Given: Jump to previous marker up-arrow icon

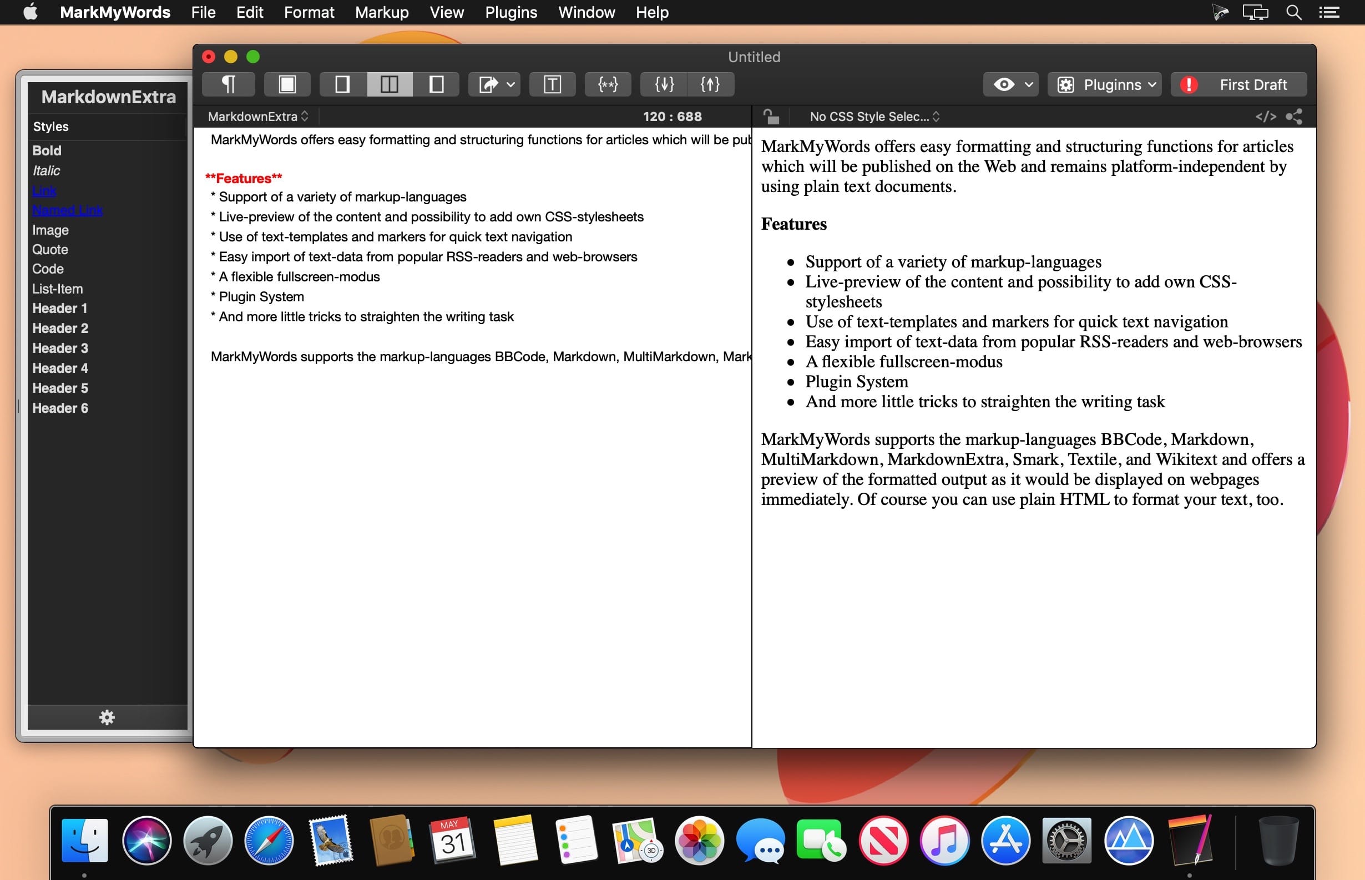Looking at the screenshot, I should point(710,84).
